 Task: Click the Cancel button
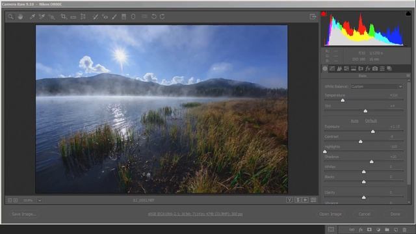(x=364, y=214)
